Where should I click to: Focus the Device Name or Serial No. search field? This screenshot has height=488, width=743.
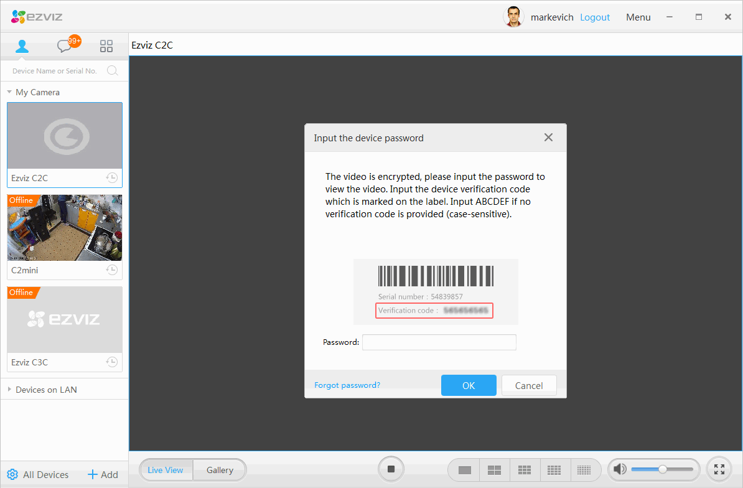click(55, 70)
